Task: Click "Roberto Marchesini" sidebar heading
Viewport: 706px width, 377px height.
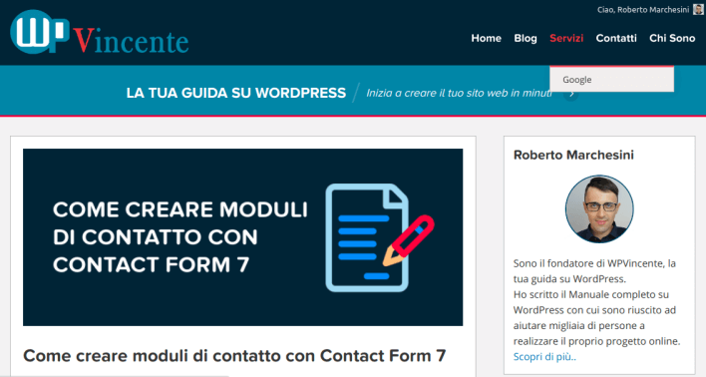Action: 573,155
